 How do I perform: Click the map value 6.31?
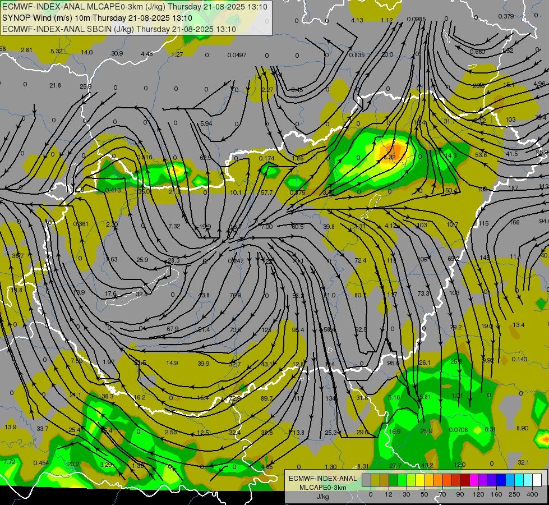click(490, 429)
